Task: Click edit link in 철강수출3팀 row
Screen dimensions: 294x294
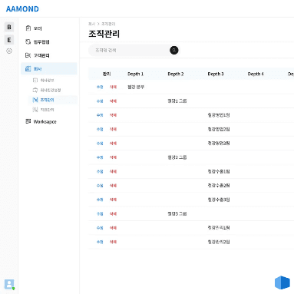Action: pos(100,200)
